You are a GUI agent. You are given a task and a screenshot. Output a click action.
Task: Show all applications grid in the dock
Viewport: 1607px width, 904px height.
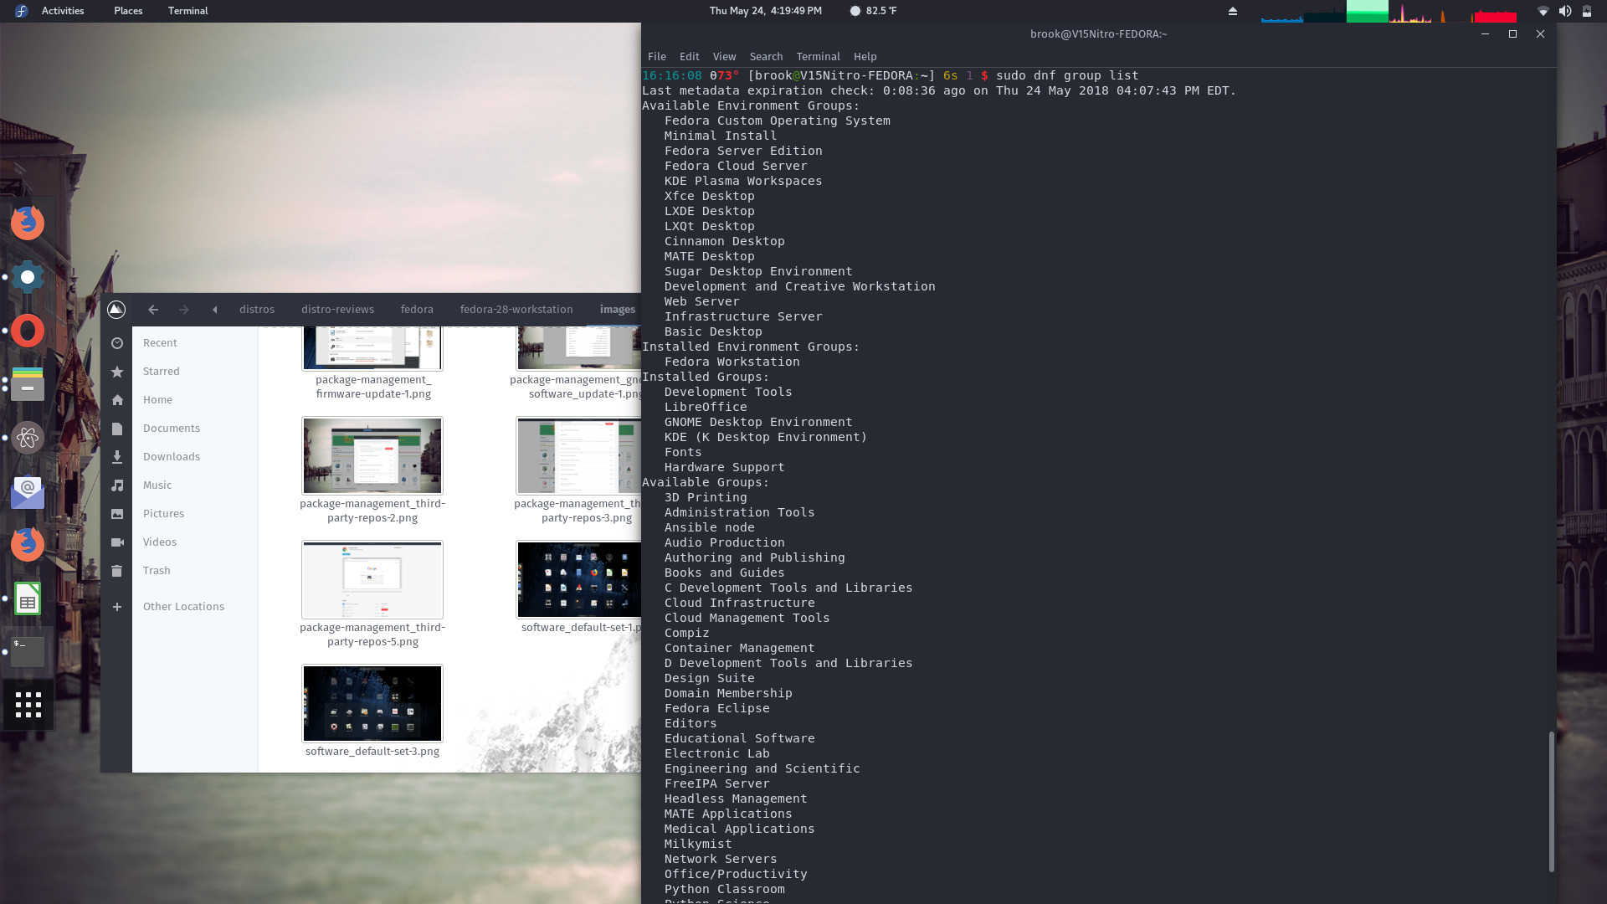coord(28,705)
